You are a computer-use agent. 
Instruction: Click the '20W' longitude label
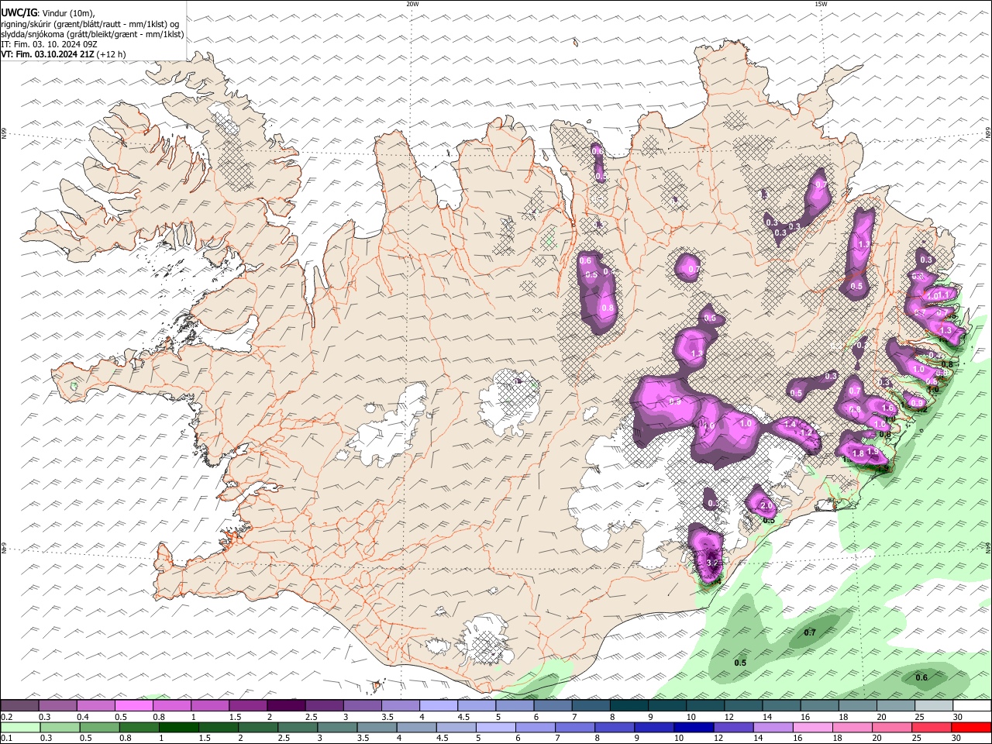[412, 4]
